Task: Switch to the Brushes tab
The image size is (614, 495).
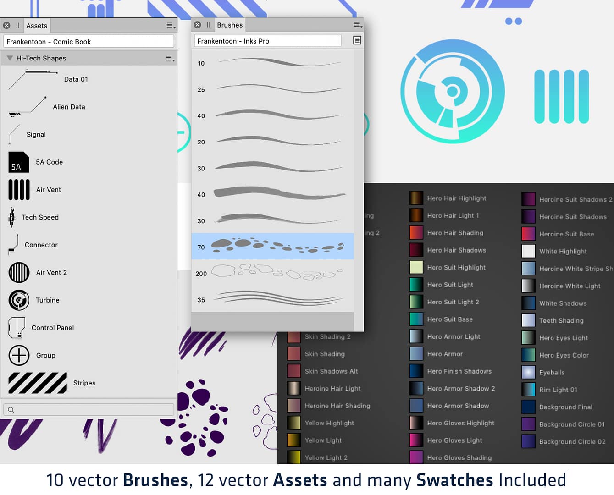Action: (x=230, y=25)
